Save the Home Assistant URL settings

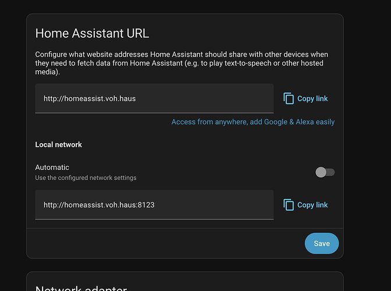(321, 244)
